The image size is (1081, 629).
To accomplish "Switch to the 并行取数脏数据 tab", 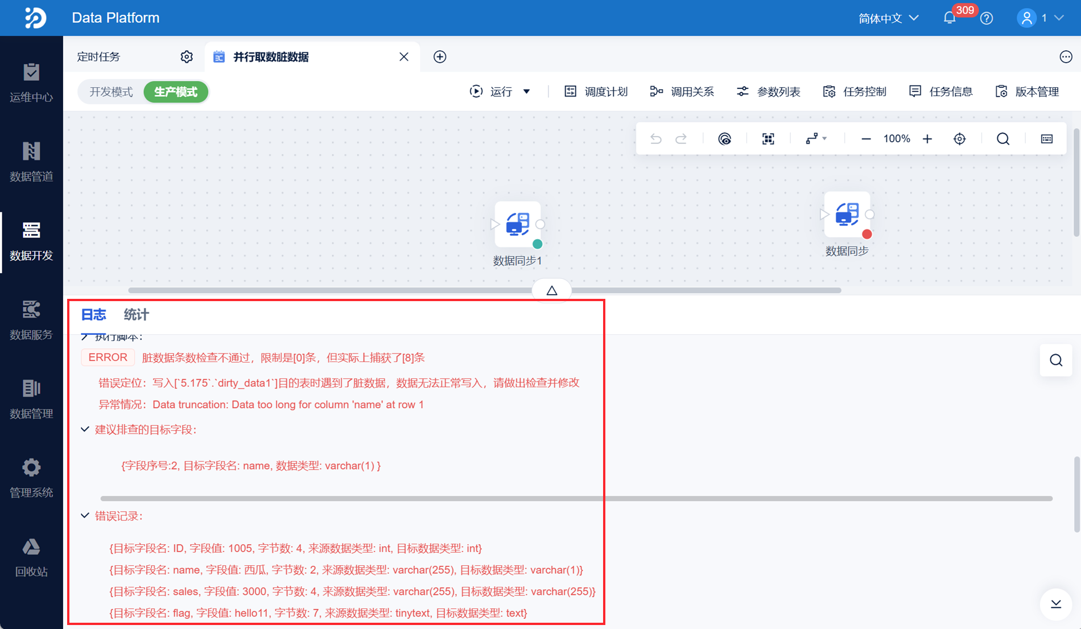I will click(312, 57).
